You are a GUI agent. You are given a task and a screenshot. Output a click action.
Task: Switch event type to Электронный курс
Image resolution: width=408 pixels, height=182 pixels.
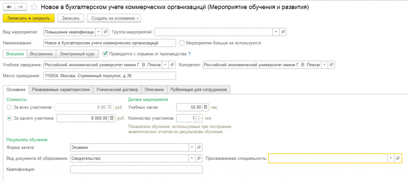pos(77,54)
